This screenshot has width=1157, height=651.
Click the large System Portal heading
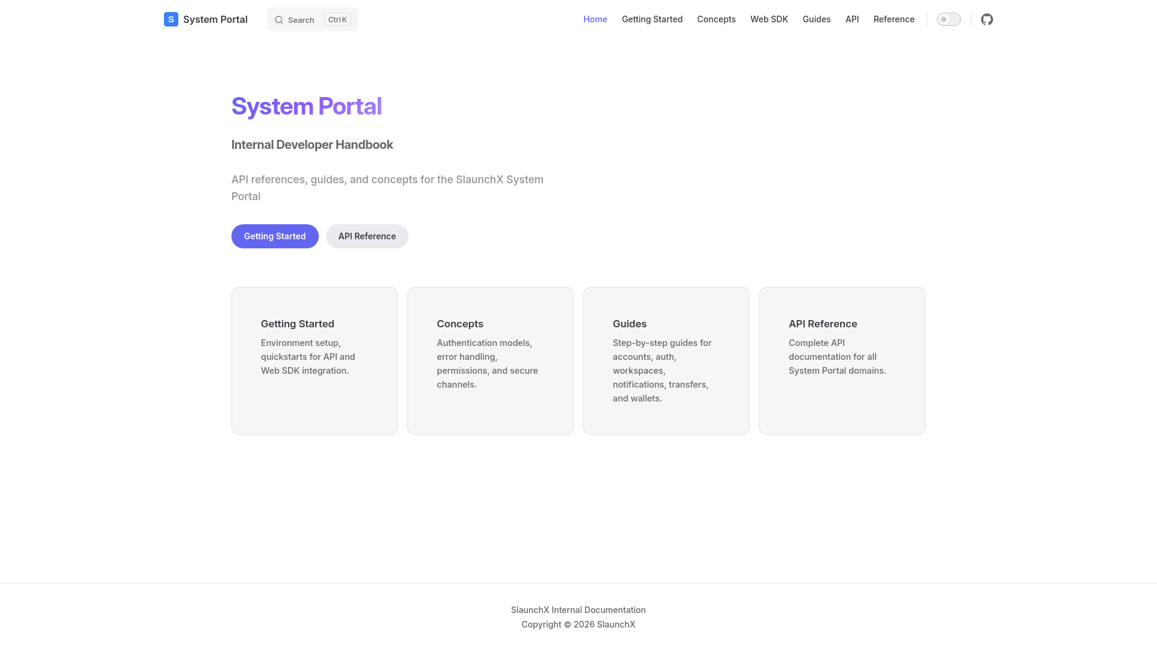click(306, 106)
